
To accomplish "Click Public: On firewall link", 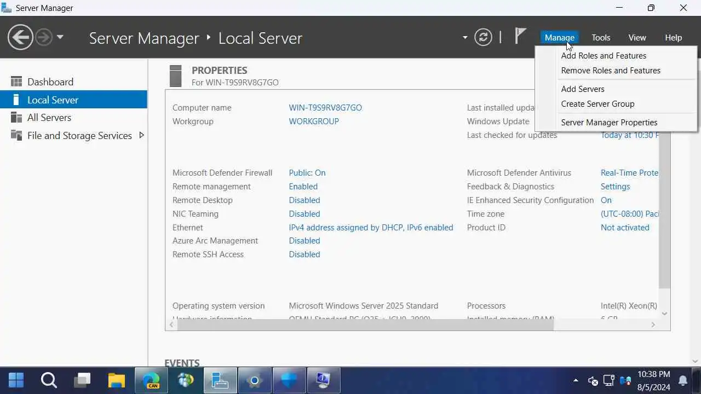I will (x=307, y=173).
